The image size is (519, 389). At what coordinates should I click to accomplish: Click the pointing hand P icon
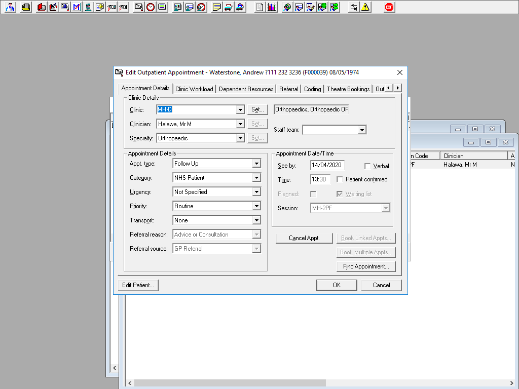[124, 7]
